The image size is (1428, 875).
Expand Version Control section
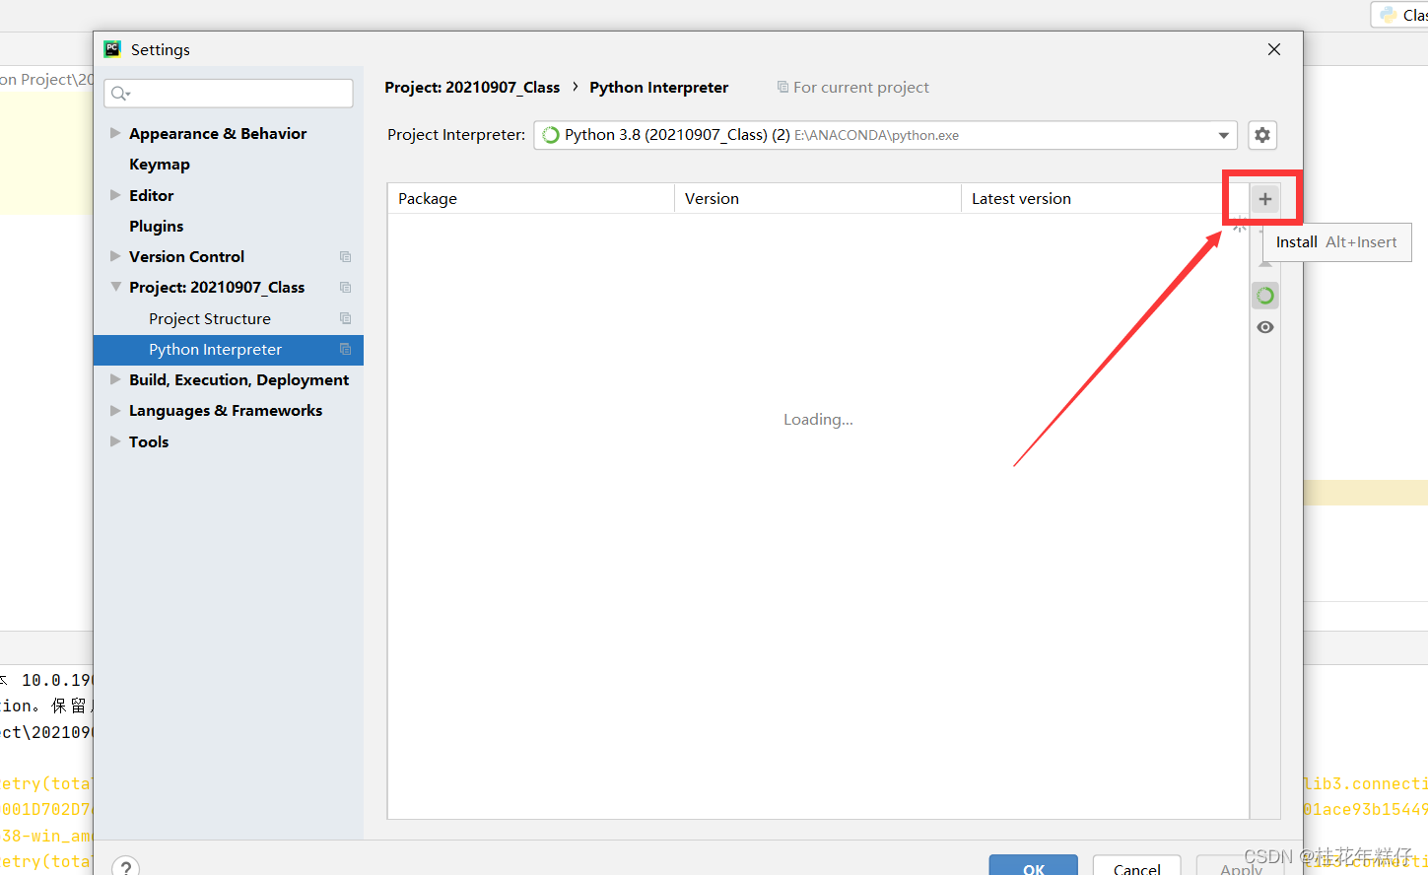(115, 256)
